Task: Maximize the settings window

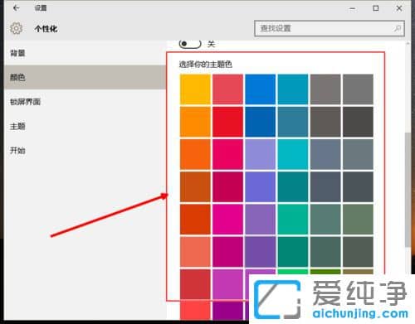Action: pos(376,8)
